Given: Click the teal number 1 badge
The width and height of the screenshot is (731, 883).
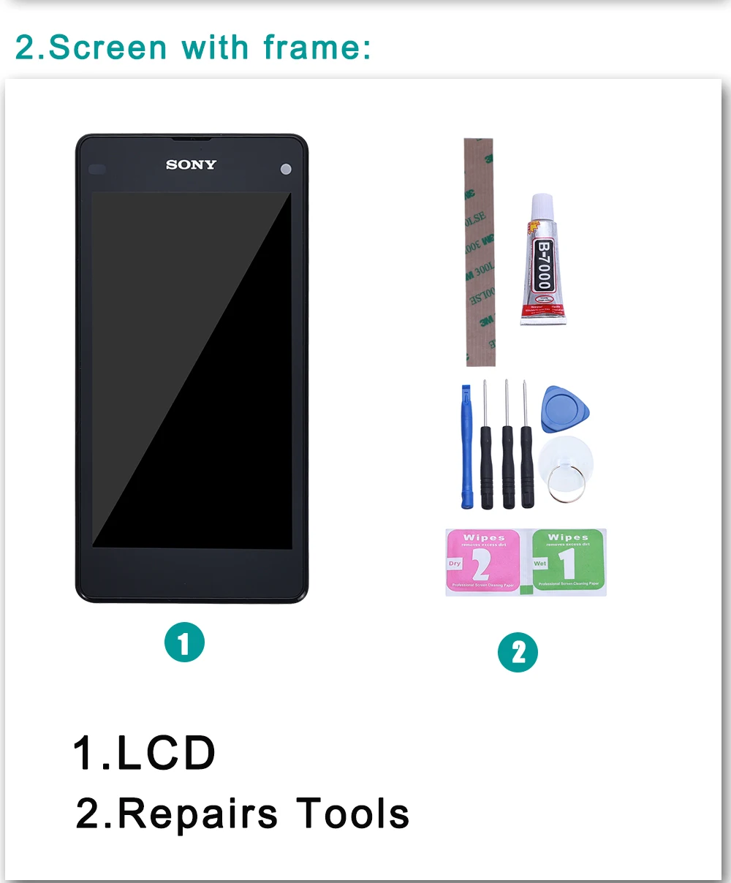Looking at the screenshot, I should [x=184, y=643].
